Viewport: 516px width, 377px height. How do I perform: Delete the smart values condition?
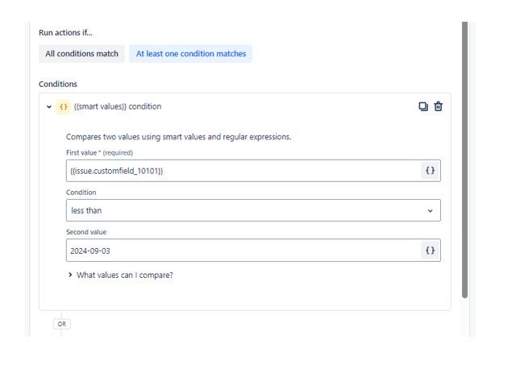pos(438,106)
